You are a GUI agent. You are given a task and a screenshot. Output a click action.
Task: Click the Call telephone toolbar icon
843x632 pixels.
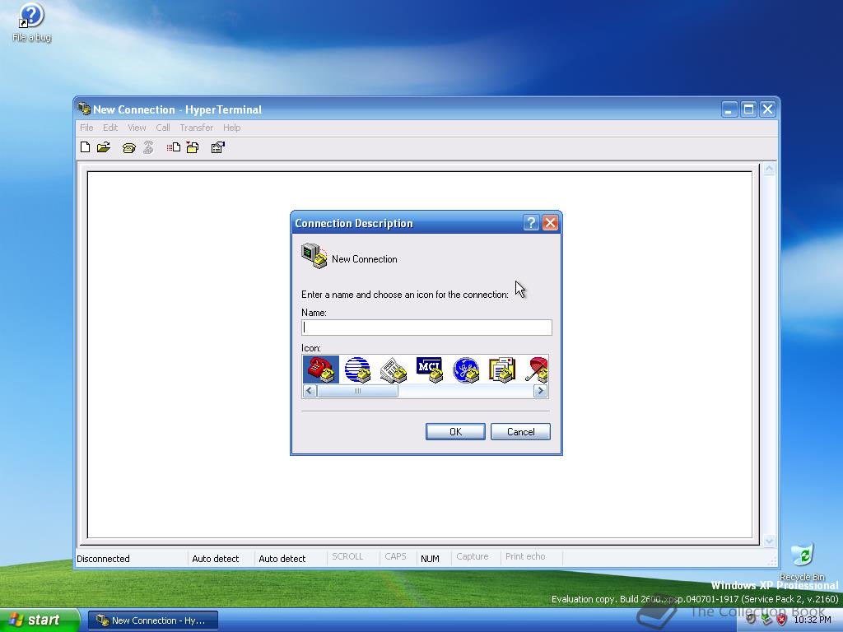[128, 148]
